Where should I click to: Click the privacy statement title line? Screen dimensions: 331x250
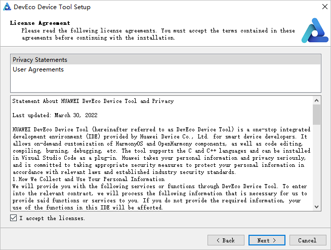click(x=93, y=101)
